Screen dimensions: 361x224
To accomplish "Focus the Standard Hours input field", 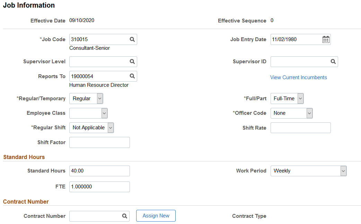I will (99, 171).
